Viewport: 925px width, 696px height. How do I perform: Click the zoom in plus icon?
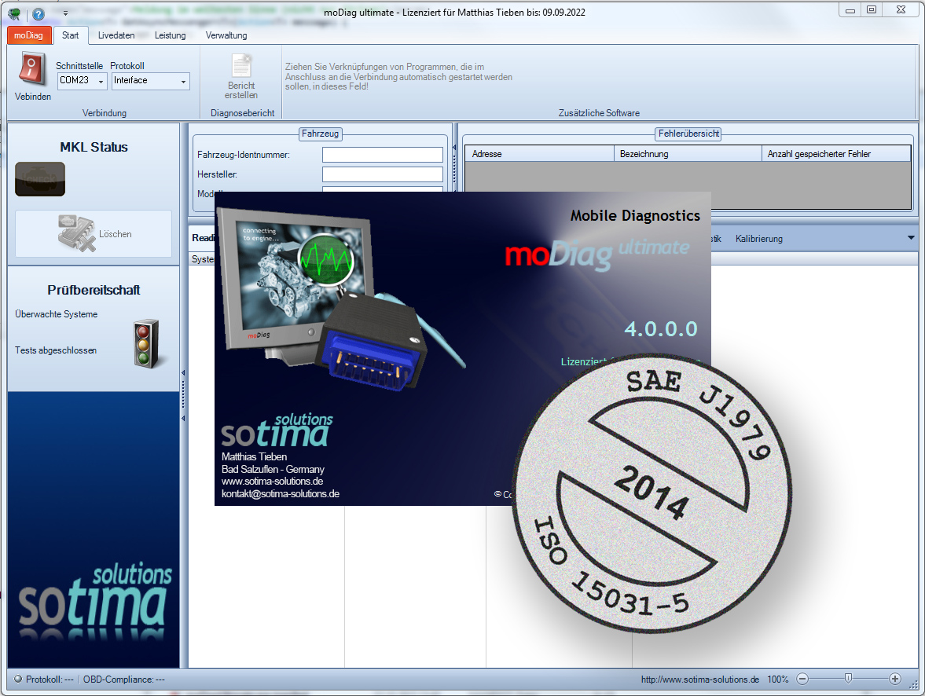[895, 679]
